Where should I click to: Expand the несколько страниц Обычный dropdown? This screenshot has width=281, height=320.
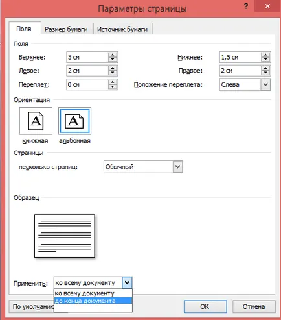tap(177, 167)
